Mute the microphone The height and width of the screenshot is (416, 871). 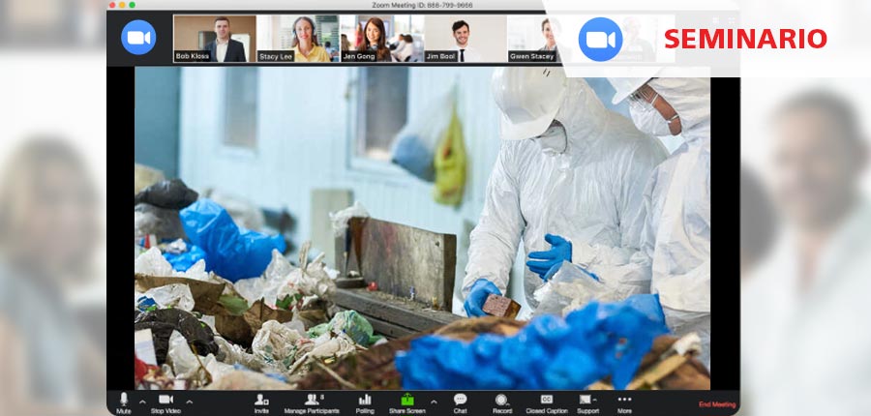pyautogui.click(x=124, y=400)
